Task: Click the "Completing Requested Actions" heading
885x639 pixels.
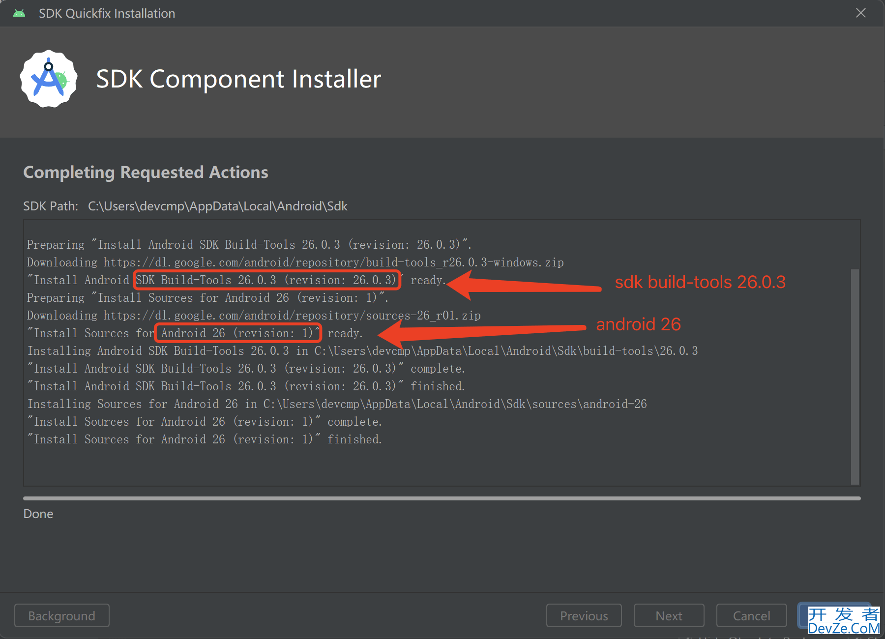Action: click(146, 173)
